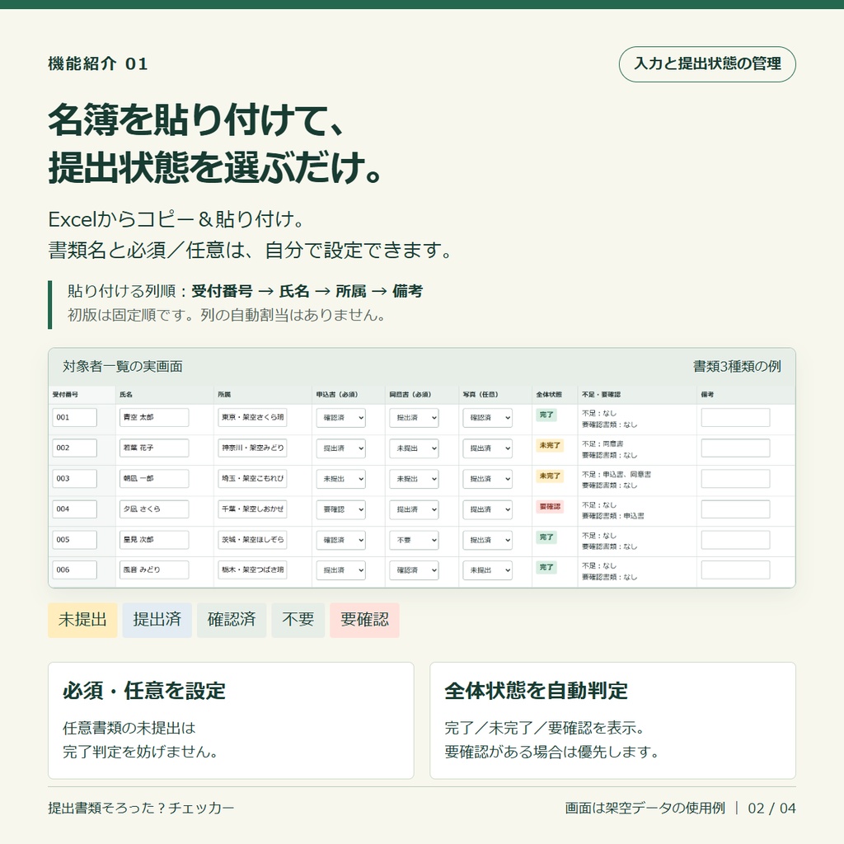Click affiliation field 埼玉・架空こもれび

pos(252,479)
